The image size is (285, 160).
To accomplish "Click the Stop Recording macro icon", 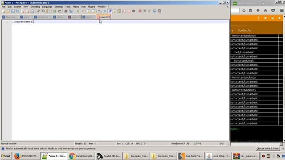I will (145, 11).
